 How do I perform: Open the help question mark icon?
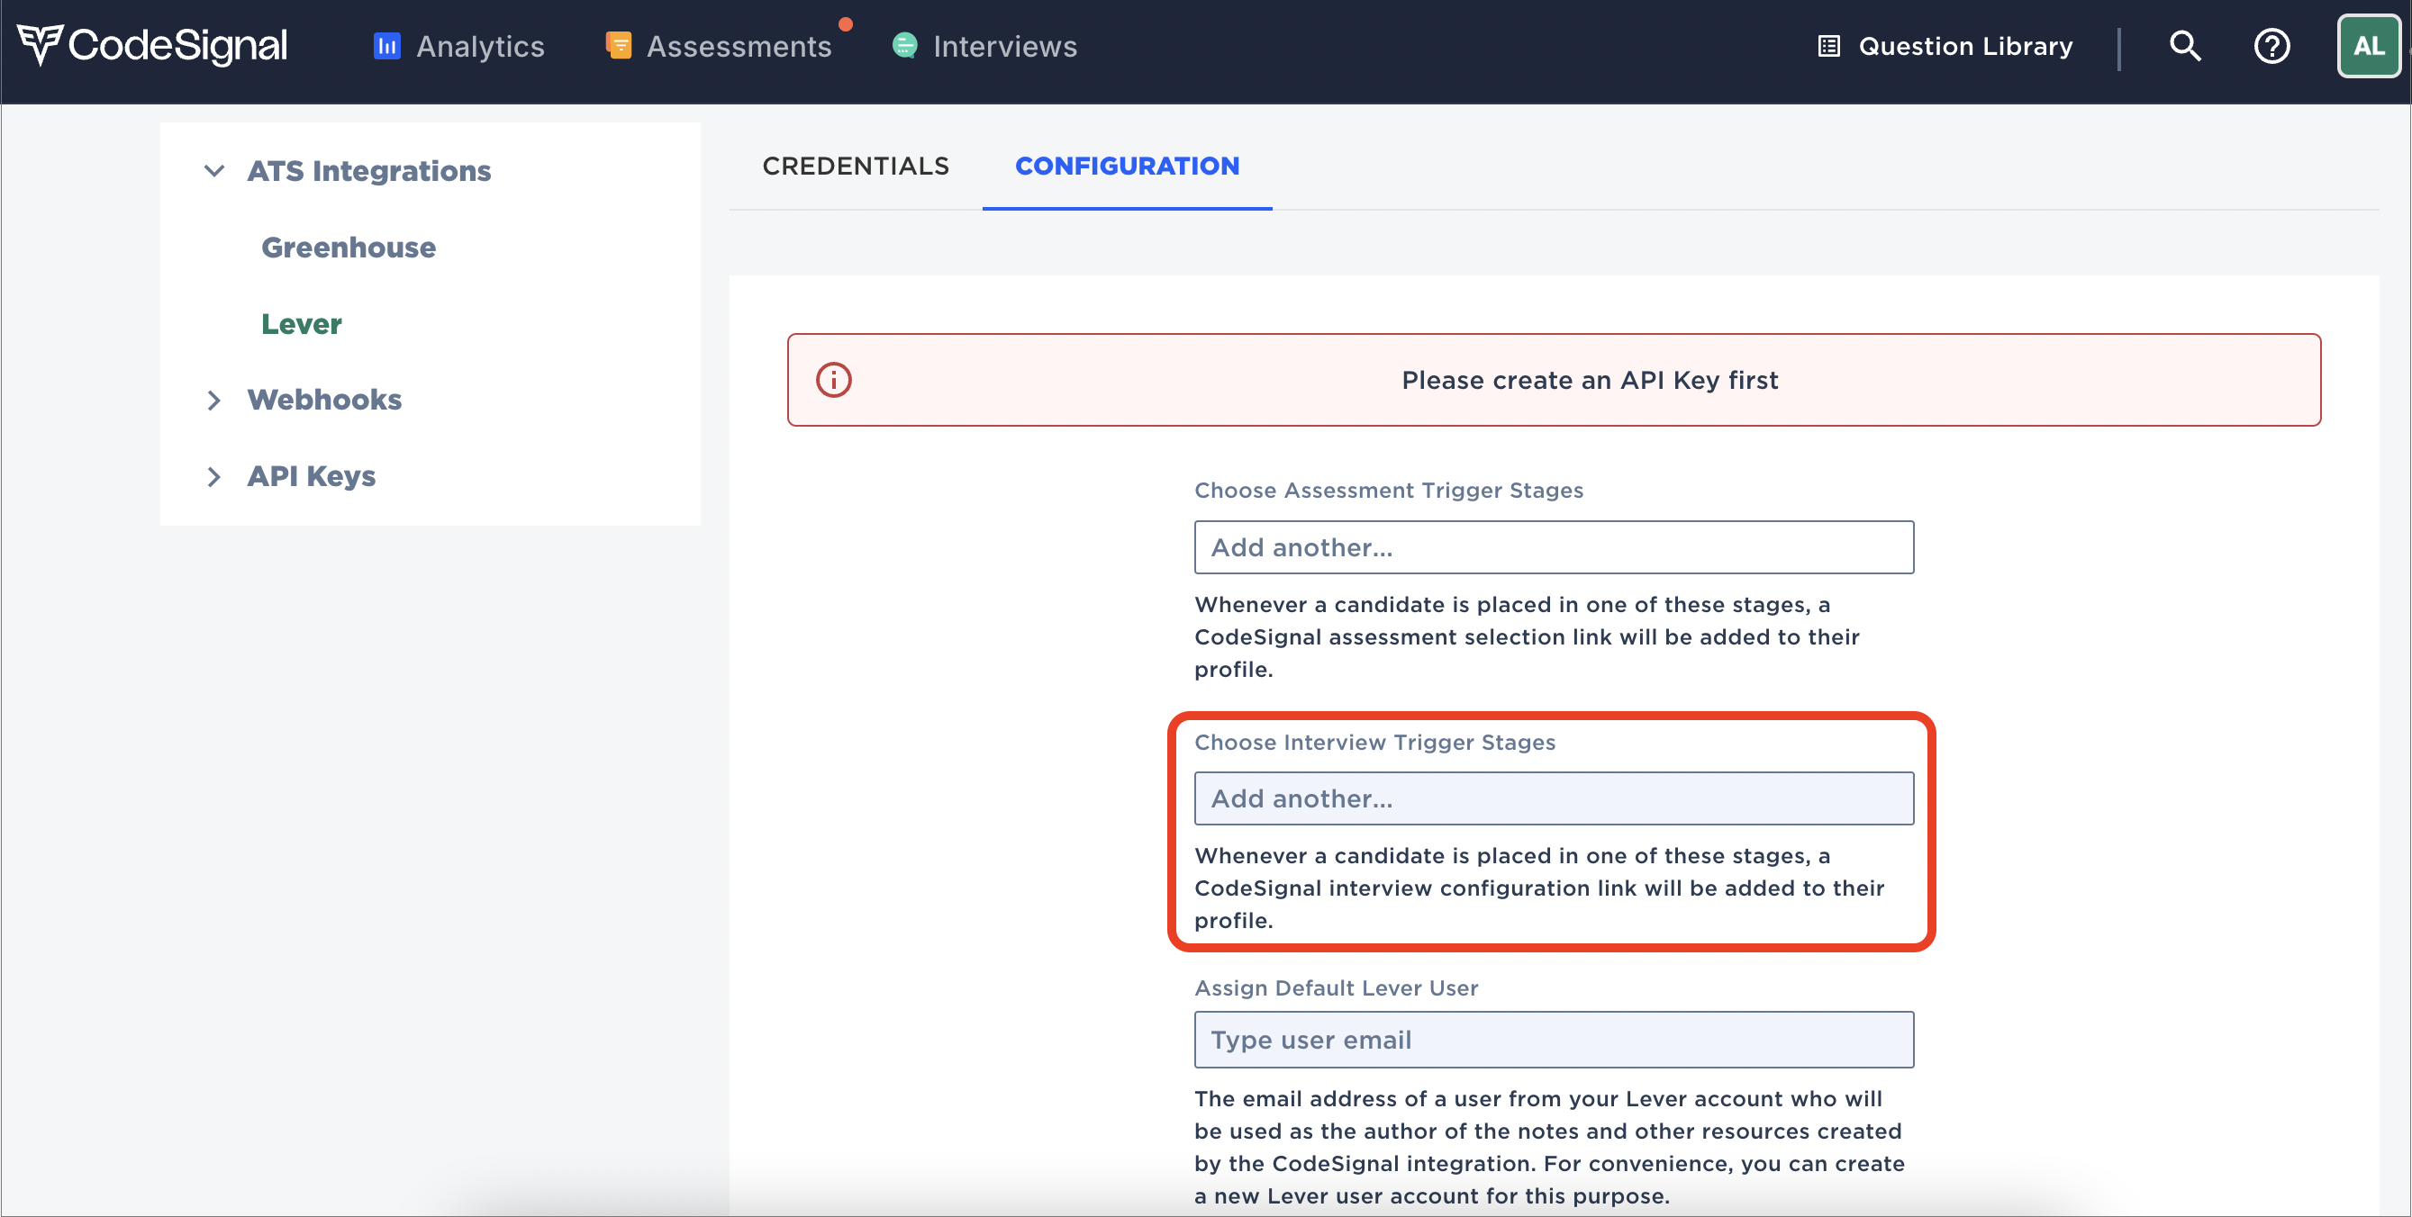(2271, 46)
